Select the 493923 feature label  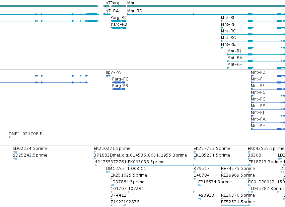[206, 196]
